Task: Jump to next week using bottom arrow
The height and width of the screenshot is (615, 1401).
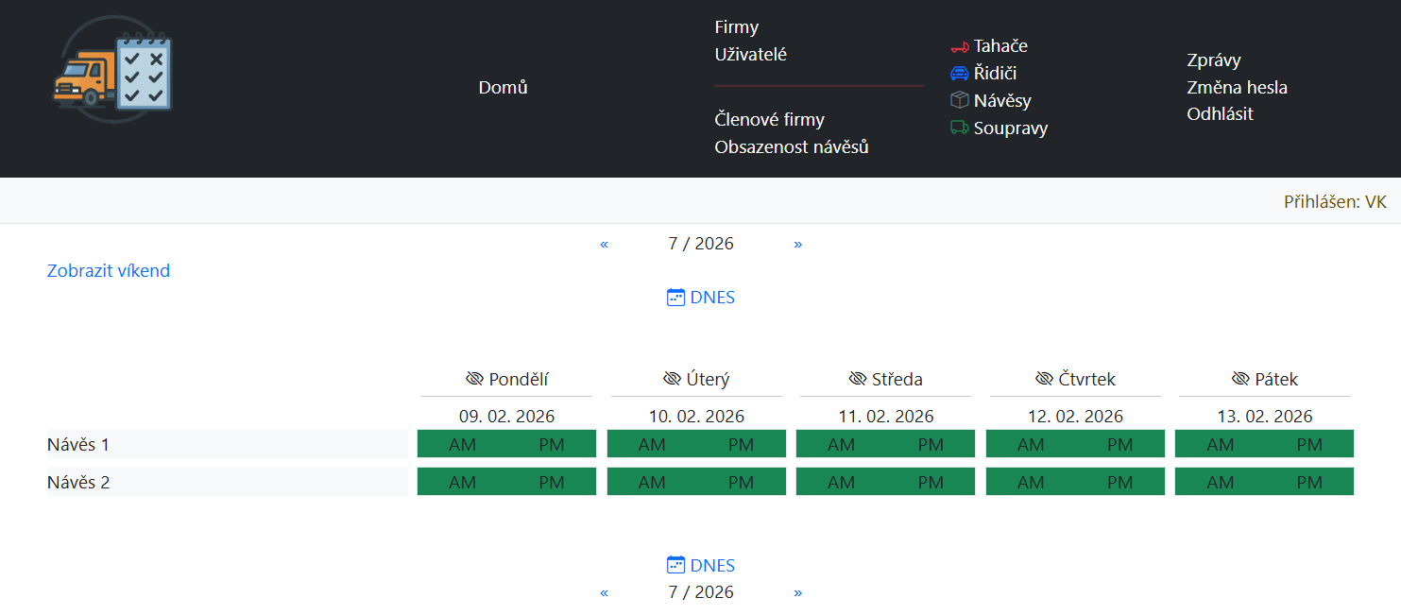Action: pyautogui.click(x=797, y=592)
